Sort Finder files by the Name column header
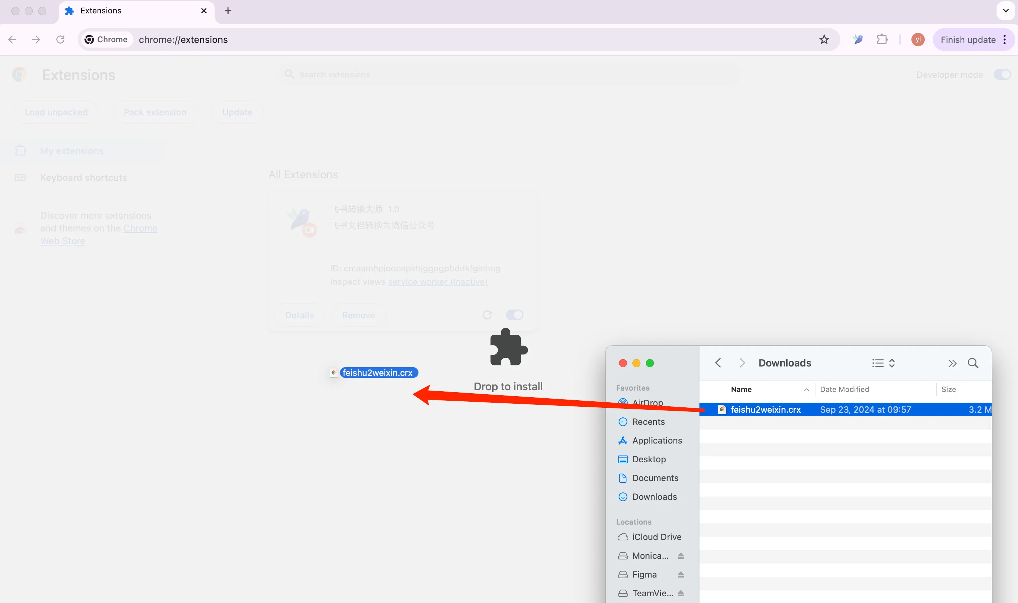Image resolution: width=1018 pixels, height=603 pixels. point(741,389)
